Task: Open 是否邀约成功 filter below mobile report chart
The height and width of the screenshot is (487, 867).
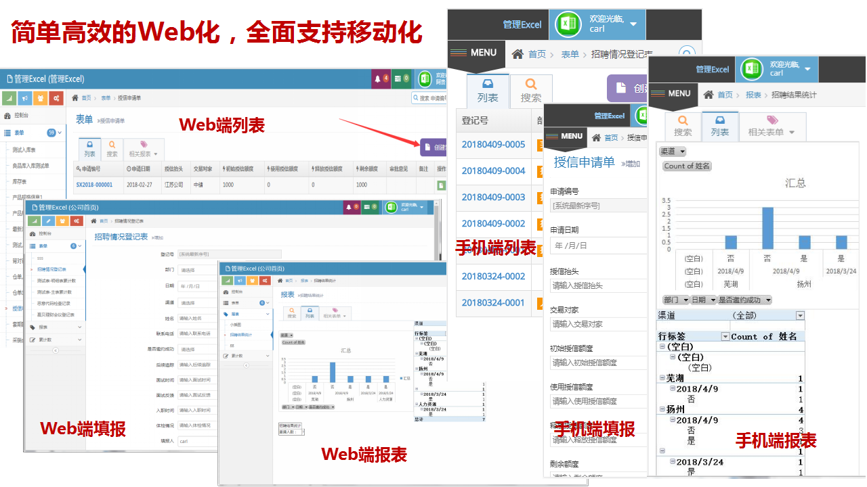Action: click(744, 300)
